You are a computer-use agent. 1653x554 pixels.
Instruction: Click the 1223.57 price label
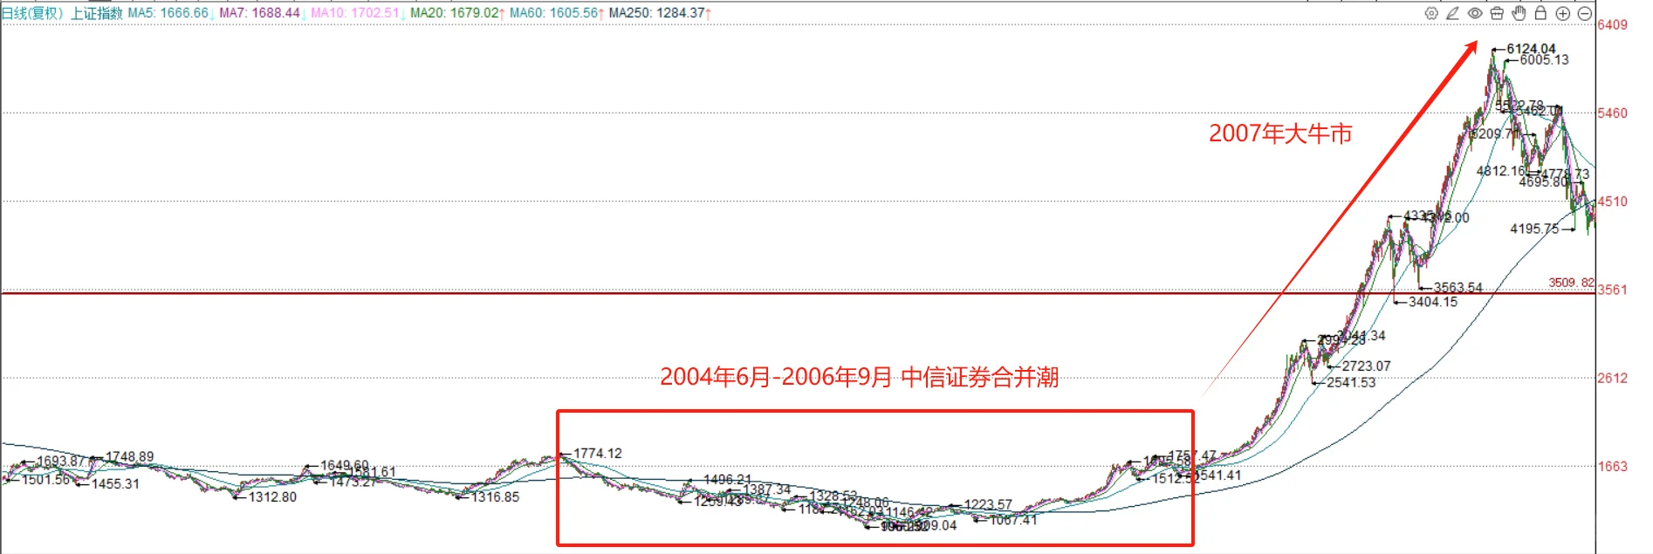click(988, 505)
